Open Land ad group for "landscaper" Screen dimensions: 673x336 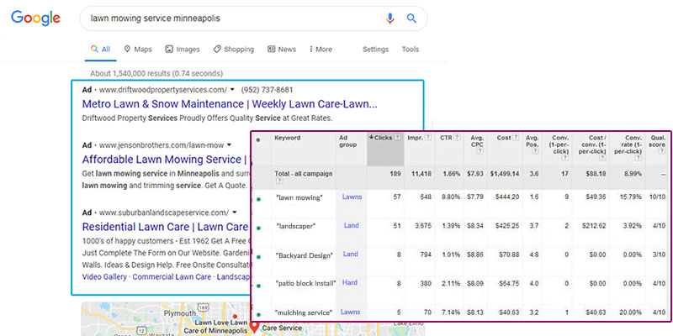pyautogui.click(x=351, y=225)
